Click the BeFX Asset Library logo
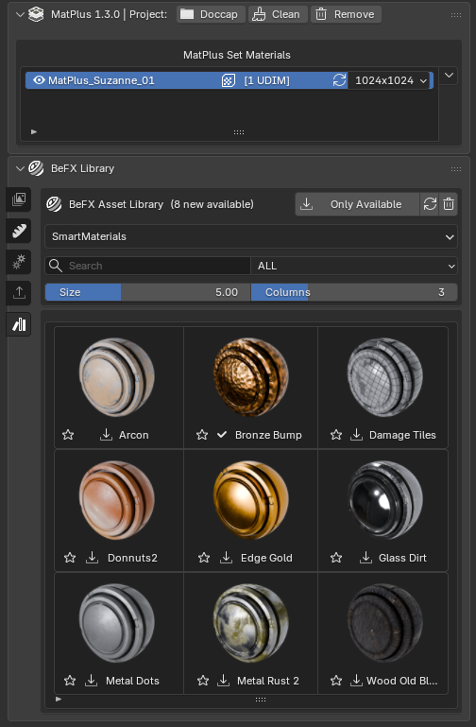Screen dimensions: 476x727 pos(54,204)
